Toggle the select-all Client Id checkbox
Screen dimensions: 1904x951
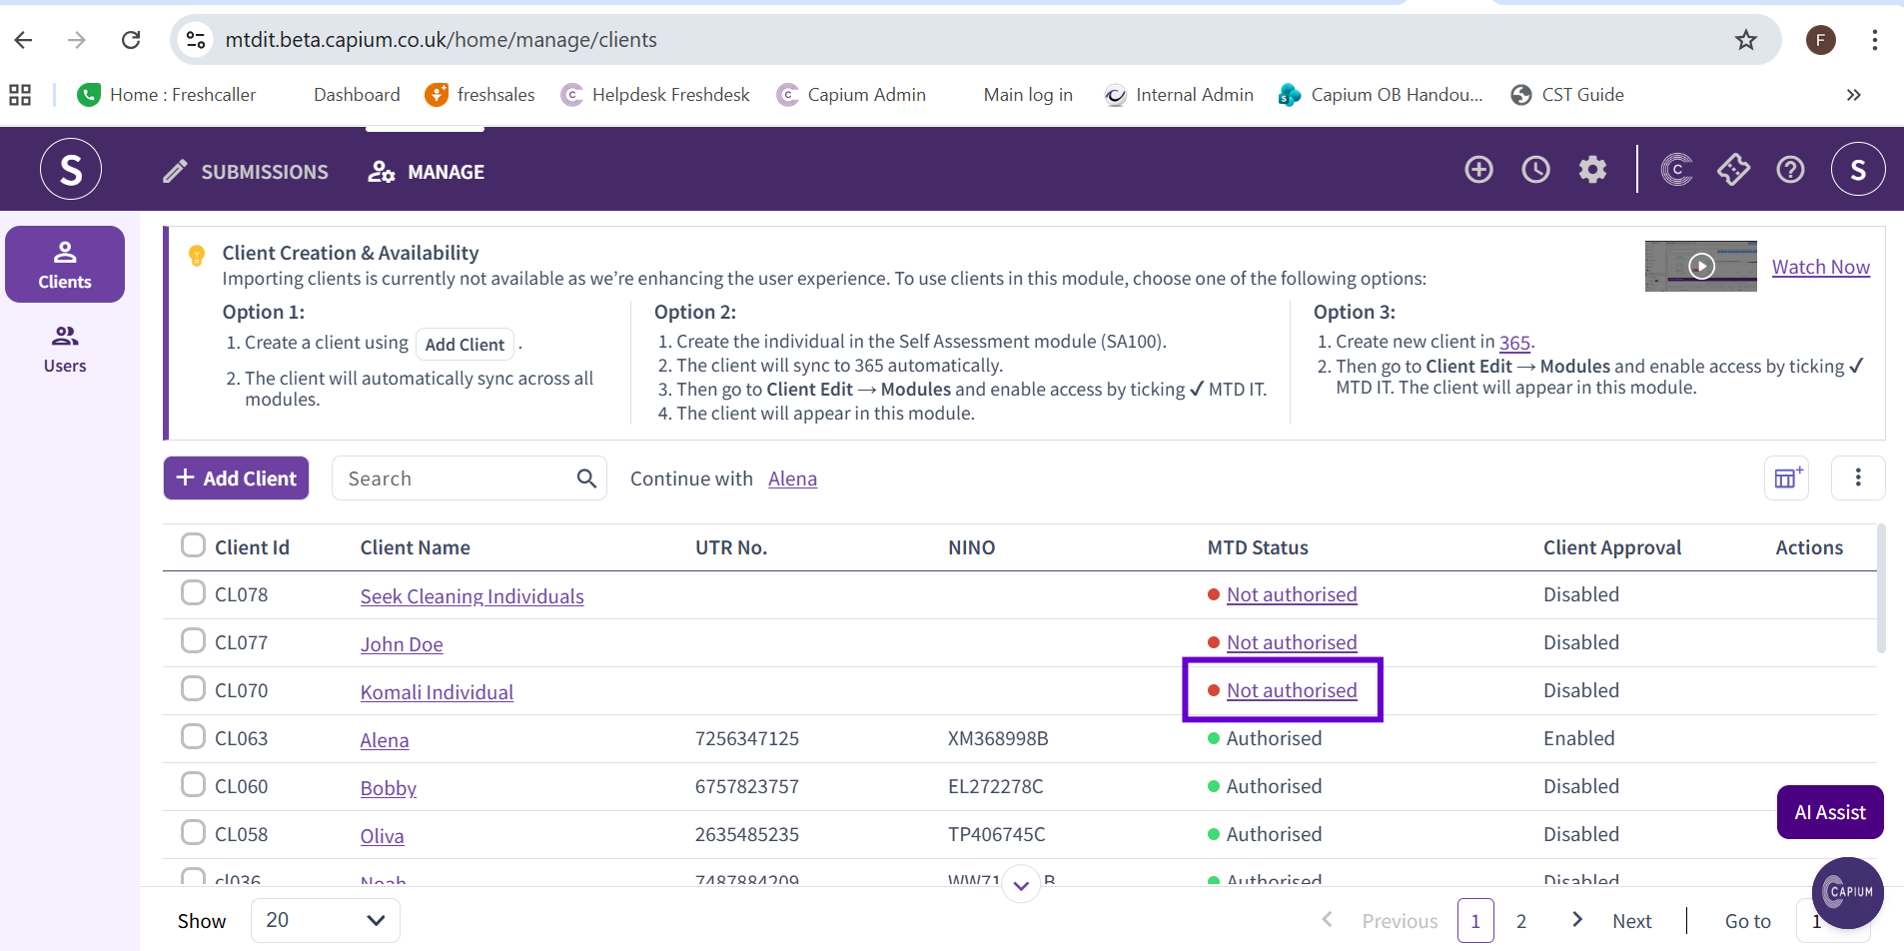tap(193, 545)
